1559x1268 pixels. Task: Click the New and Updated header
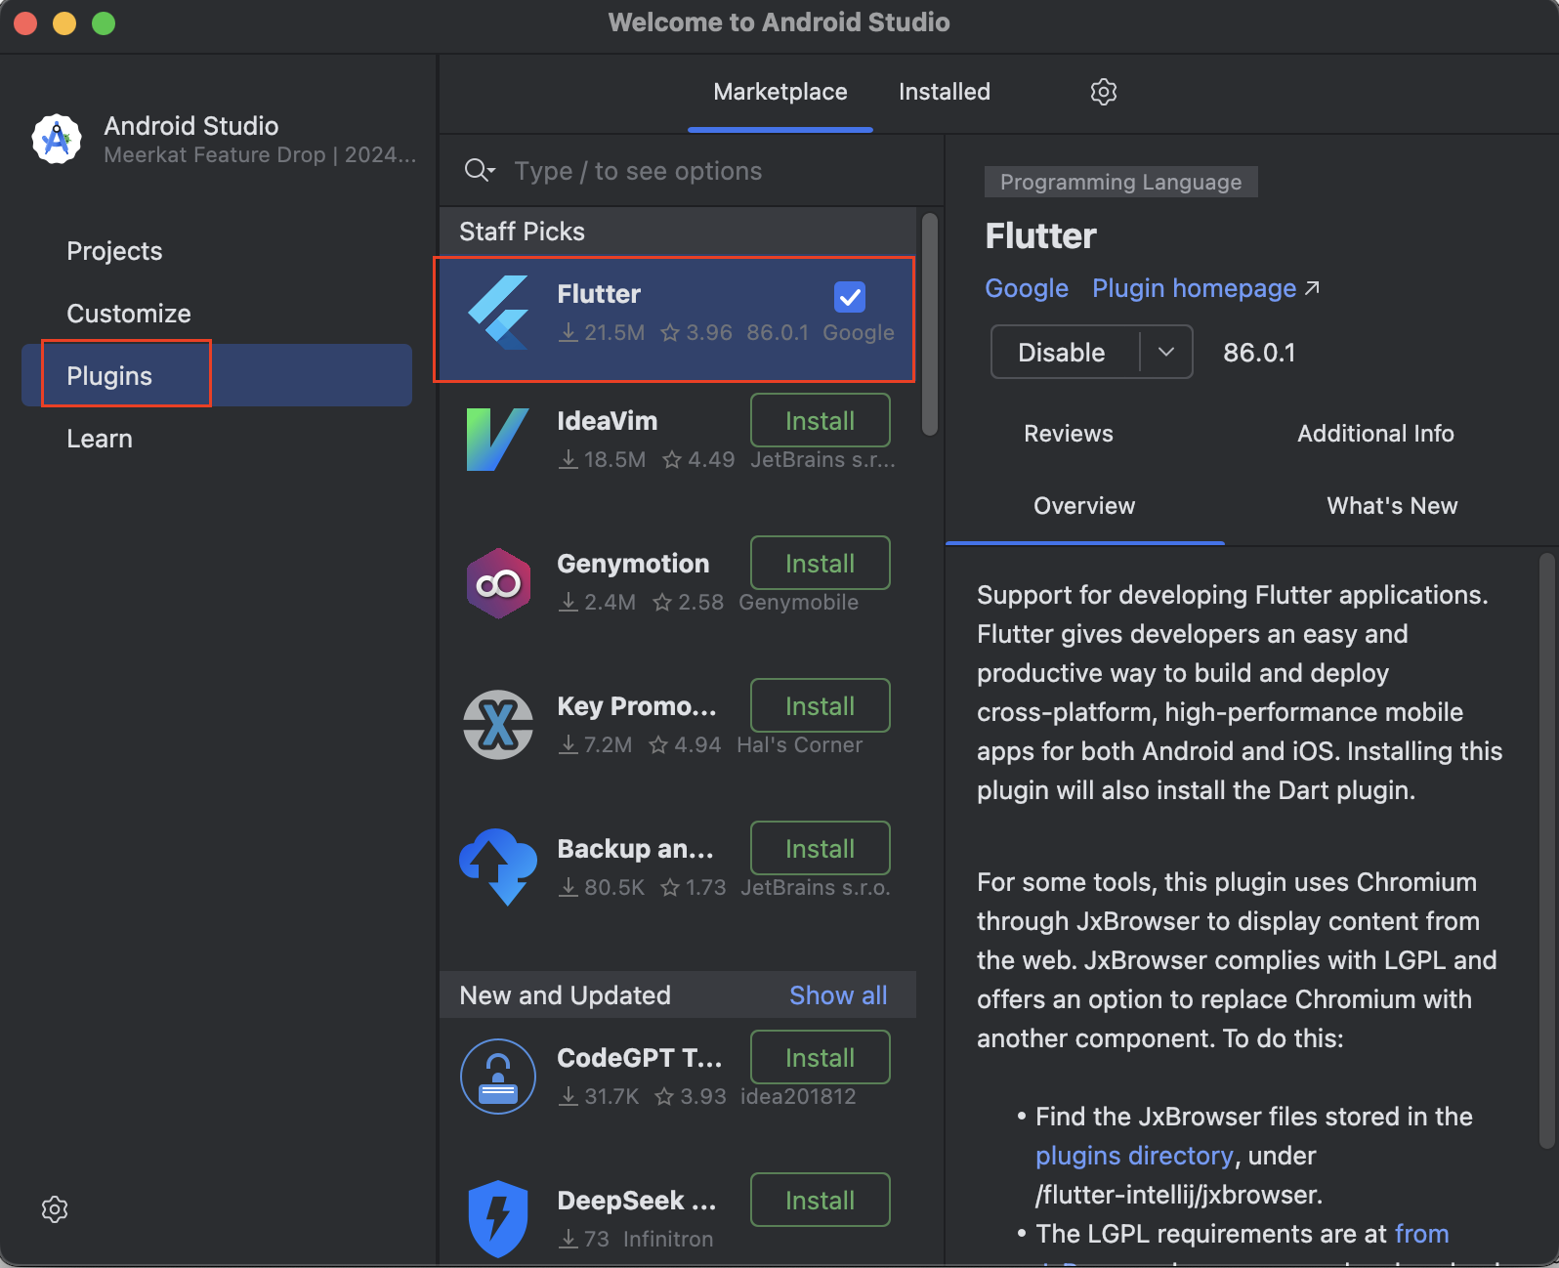(565, 995)
